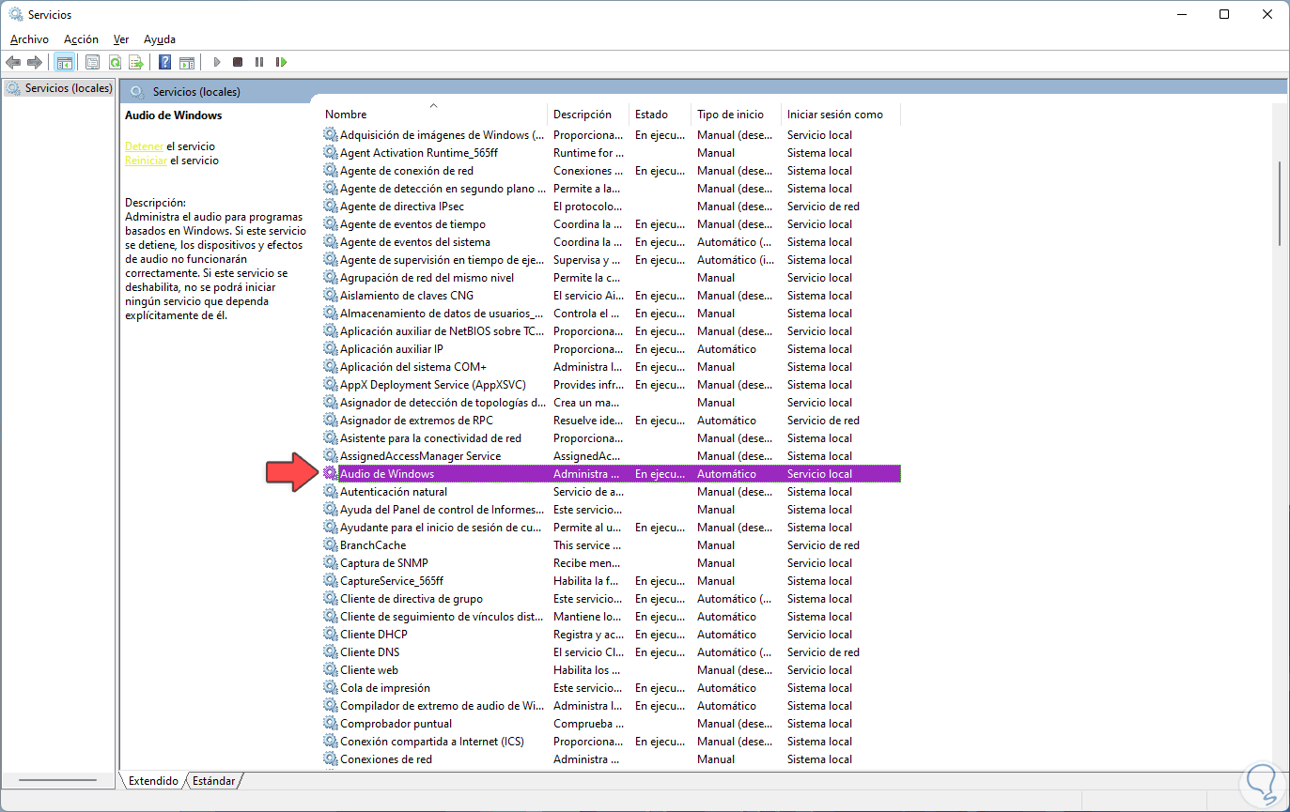The image size is (1290, 812).
Task: Click the gear icon beside Cliente web
Action: point(330,670)
